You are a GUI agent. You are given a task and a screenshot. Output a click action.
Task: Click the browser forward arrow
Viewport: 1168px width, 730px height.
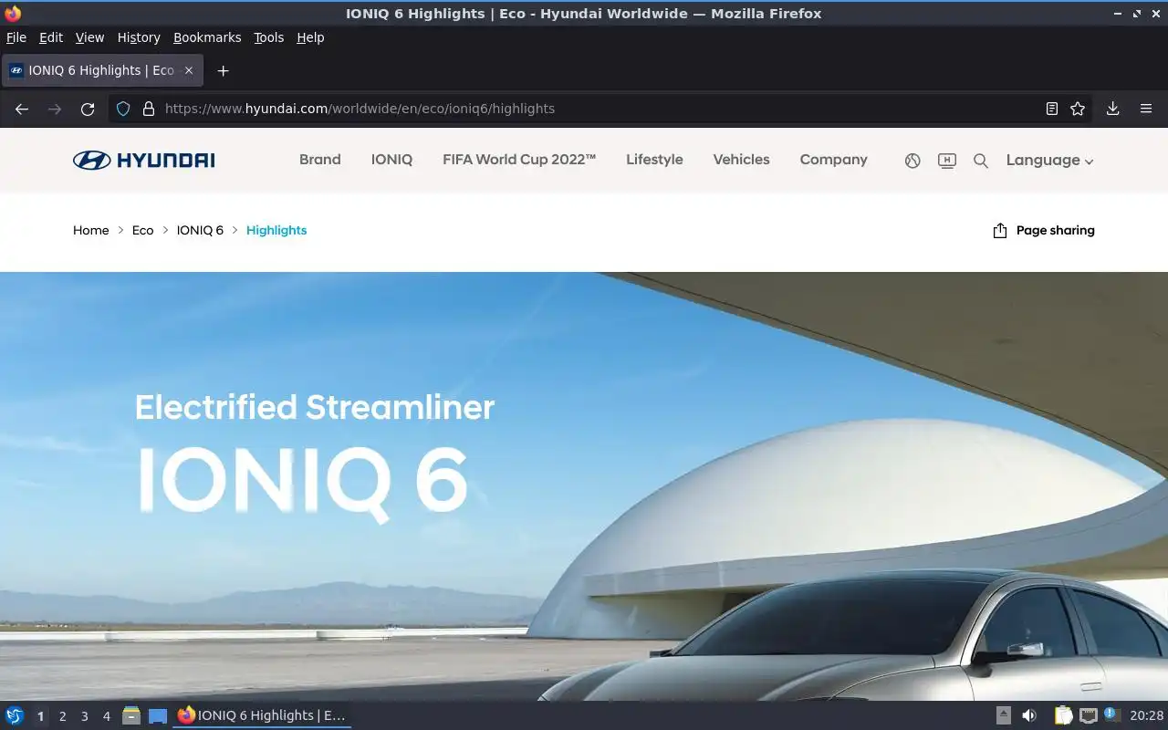[x=55, y=109]
